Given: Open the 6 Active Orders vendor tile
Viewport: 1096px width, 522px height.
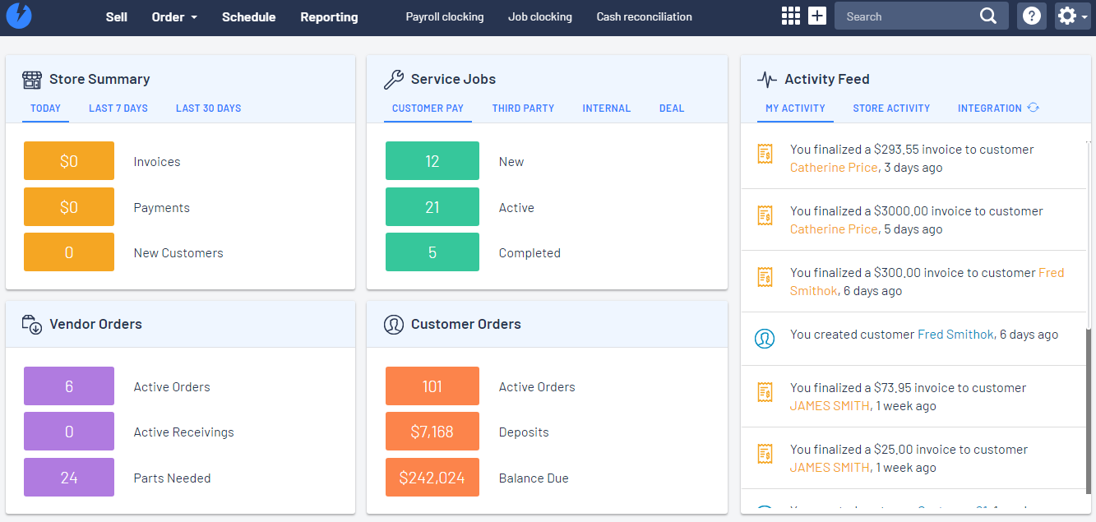Looking at the screenshot, I should (69, 386).
